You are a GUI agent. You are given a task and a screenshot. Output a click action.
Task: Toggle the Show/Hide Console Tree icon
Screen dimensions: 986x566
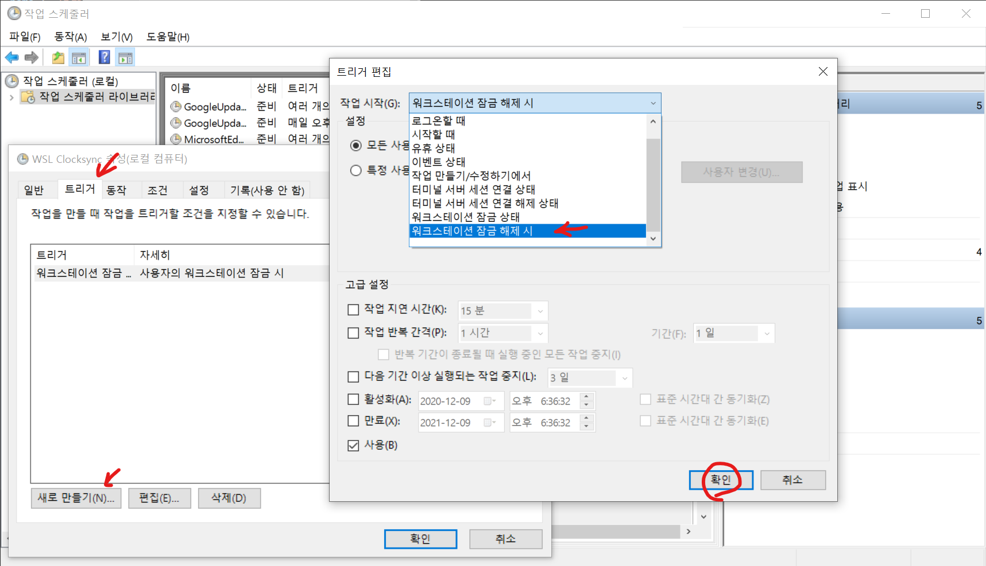(79, 57)
